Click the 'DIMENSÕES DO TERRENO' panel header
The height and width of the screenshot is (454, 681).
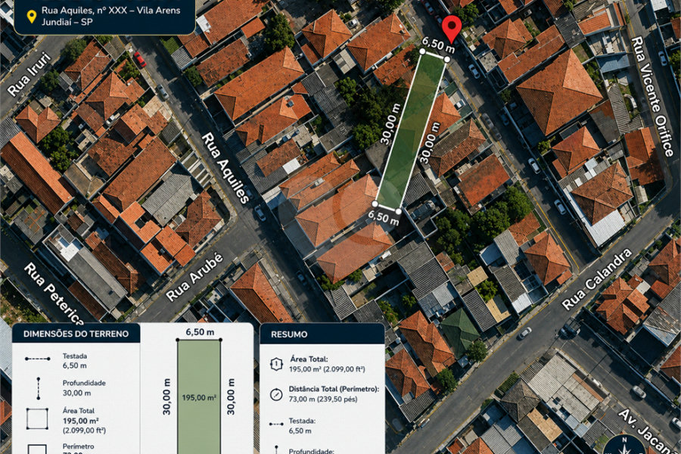tap(76, 334)
